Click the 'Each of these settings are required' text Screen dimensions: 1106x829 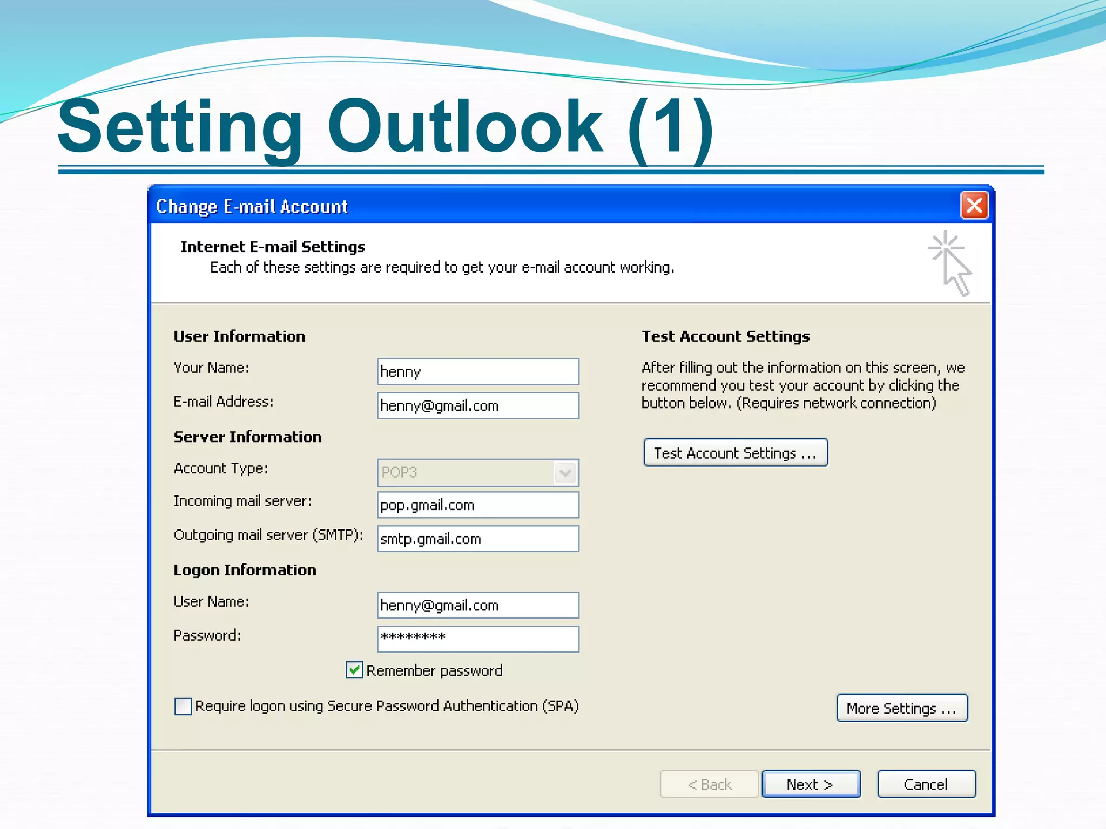coord(442,267)
